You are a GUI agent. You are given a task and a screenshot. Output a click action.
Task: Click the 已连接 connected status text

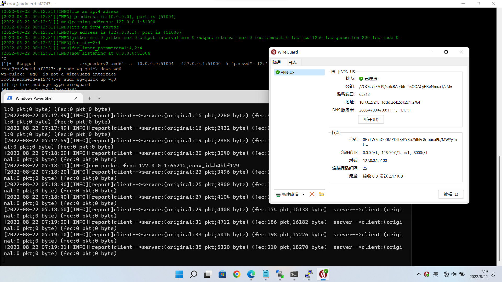tap(371, 79)
